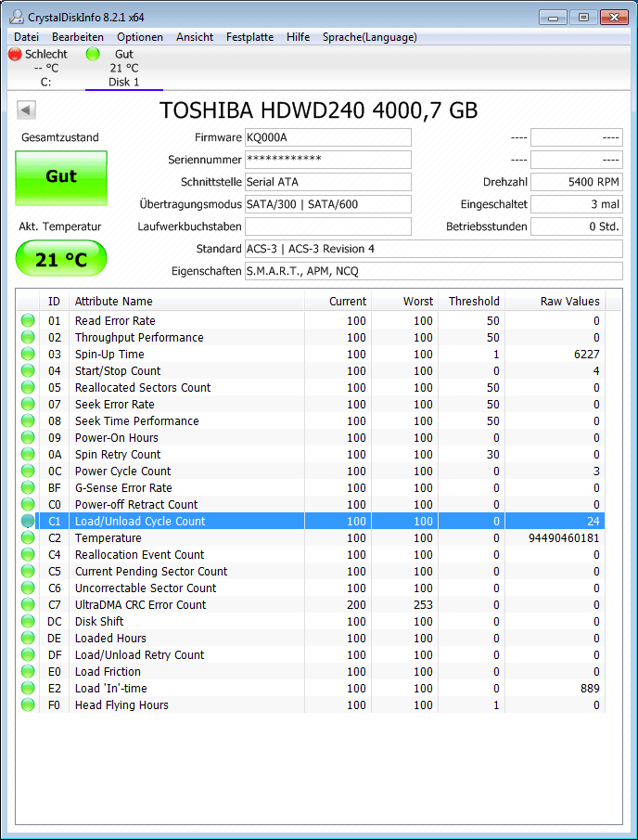
Task: Click the green Gut health status button
Action: pyautogui.click(x=61, y=178)
